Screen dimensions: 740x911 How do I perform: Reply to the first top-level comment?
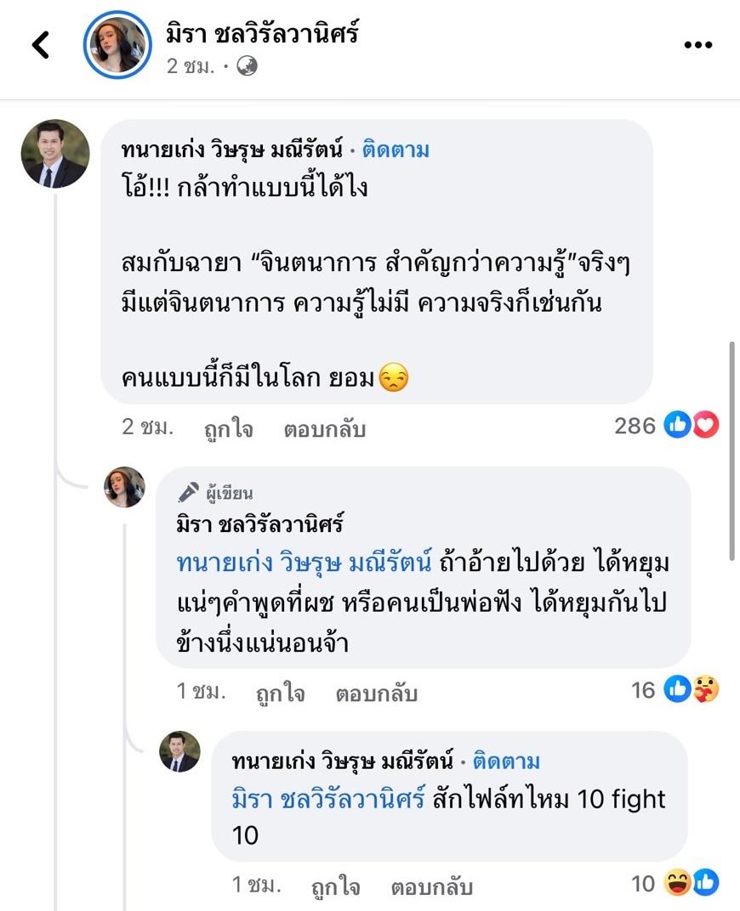tap(324, 428)
